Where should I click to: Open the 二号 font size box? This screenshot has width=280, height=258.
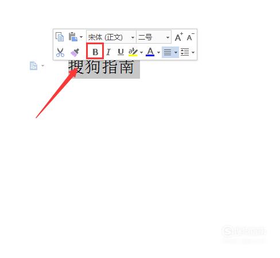(154, 37)
